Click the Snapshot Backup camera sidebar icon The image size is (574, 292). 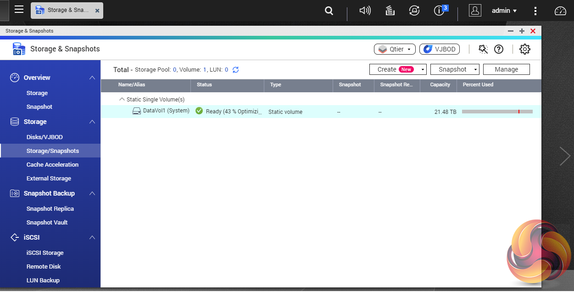point(15,193)
